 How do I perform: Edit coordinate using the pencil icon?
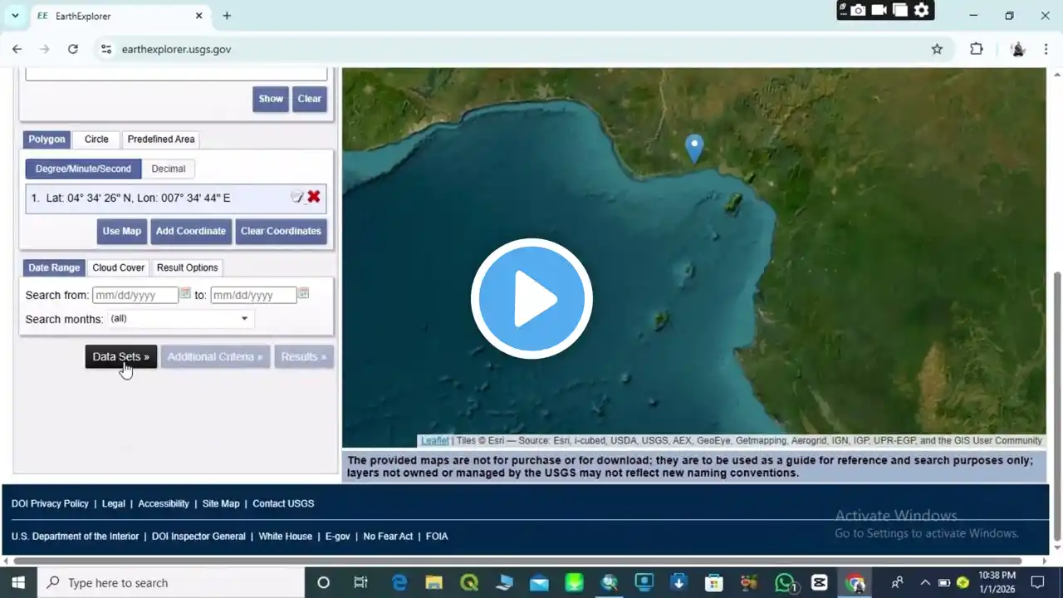[x=297, y=197]
